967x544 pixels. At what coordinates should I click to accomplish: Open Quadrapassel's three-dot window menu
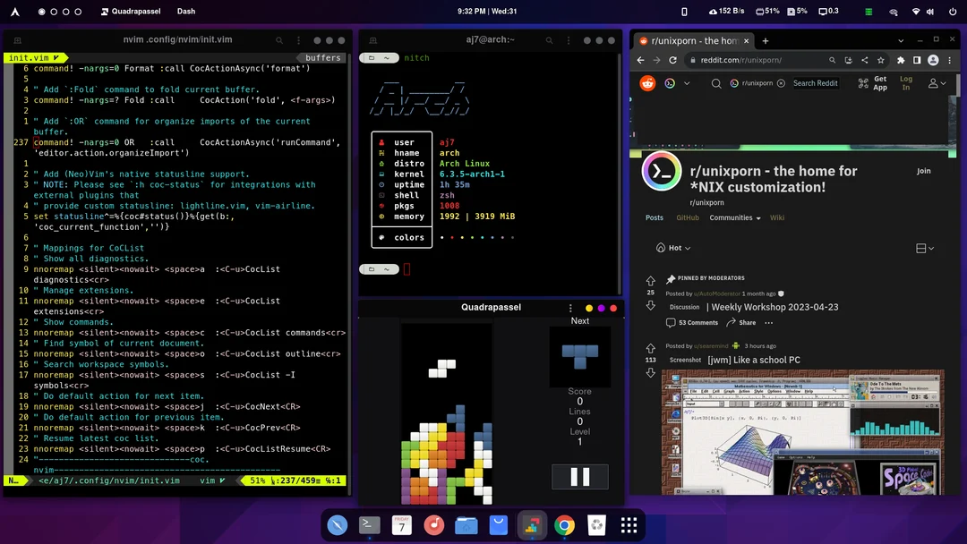(x=570, y=307)
